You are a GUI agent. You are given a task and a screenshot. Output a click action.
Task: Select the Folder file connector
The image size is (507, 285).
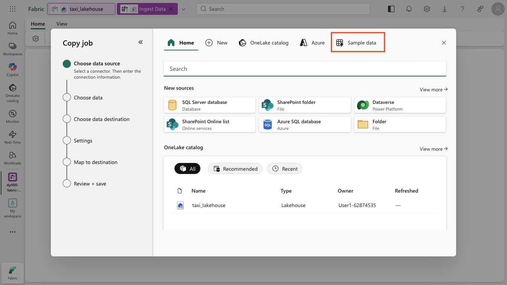coord(400,124)
